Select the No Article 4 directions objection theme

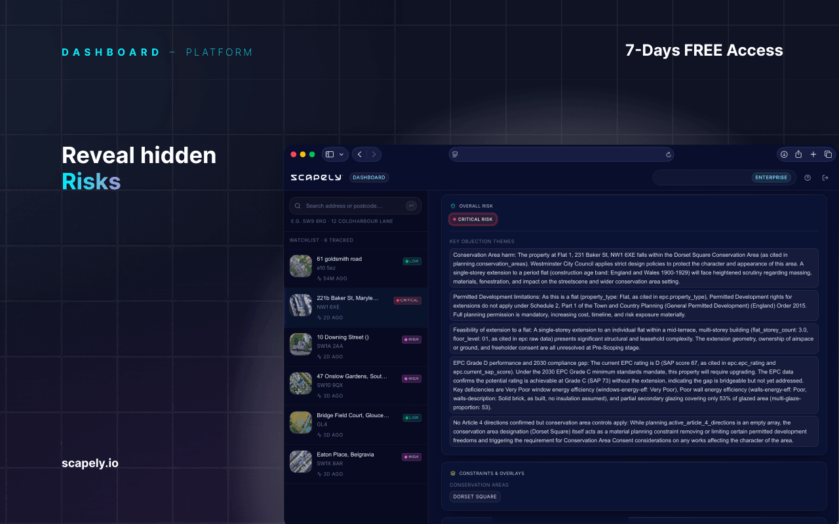[x=634, y=432]
